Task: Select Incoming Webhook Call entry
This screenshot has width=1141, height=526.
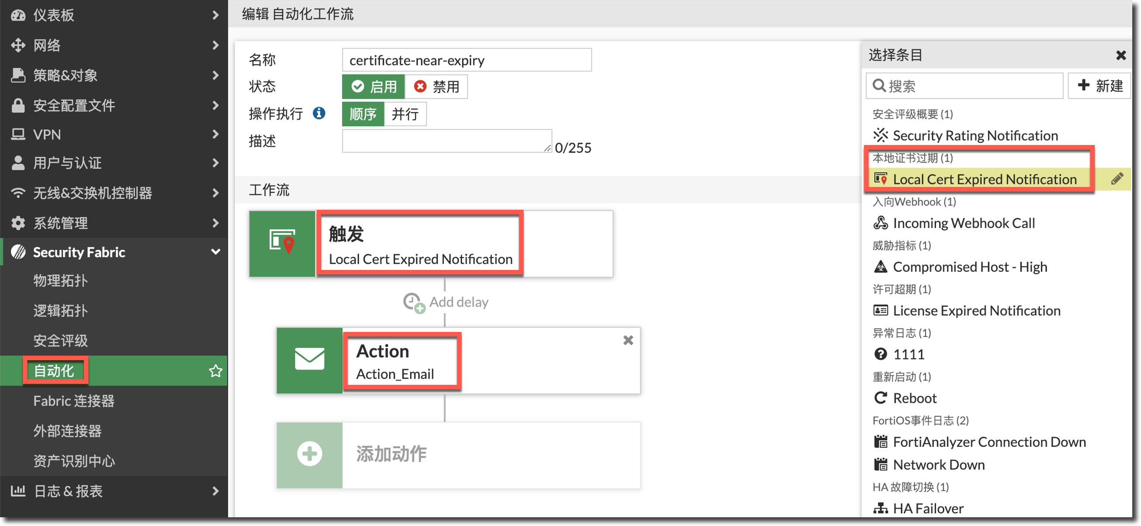Action: point(964,223)
